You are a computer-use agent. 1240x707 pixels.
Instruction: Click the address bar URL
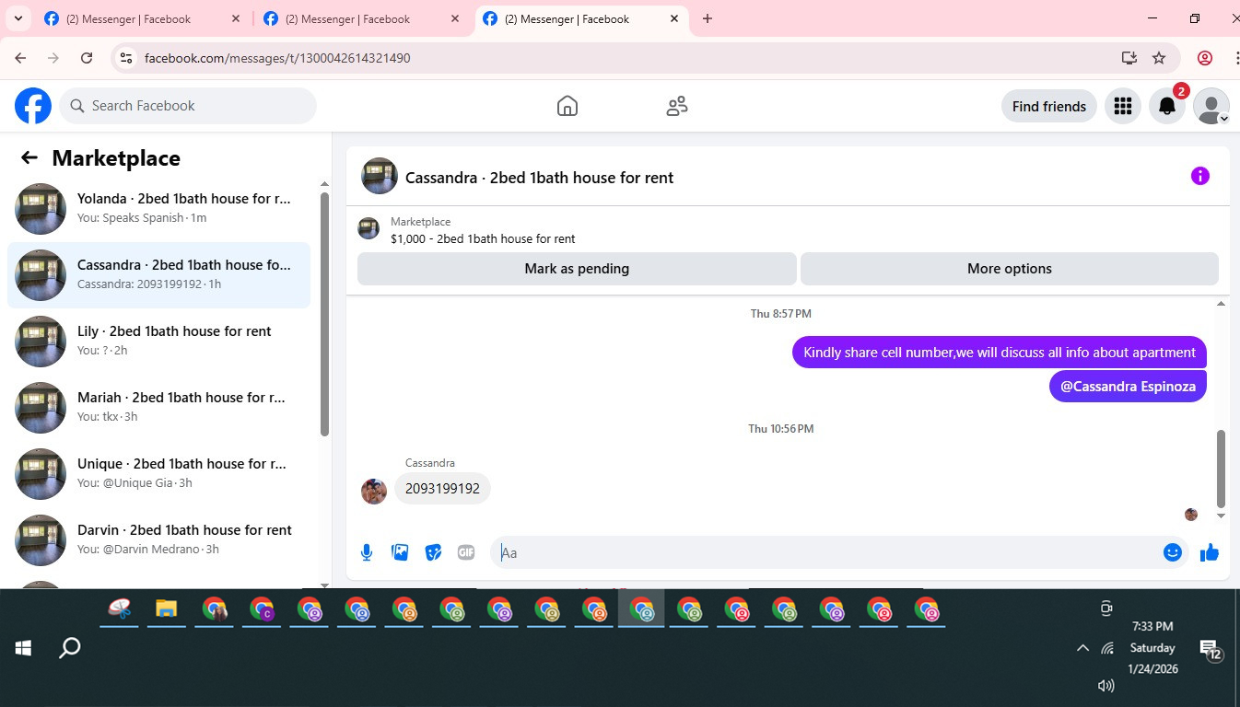pos(277,58)
